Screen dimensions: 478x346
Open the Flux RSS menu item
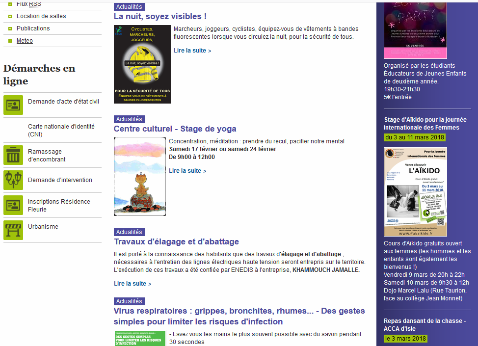point(28,4)
